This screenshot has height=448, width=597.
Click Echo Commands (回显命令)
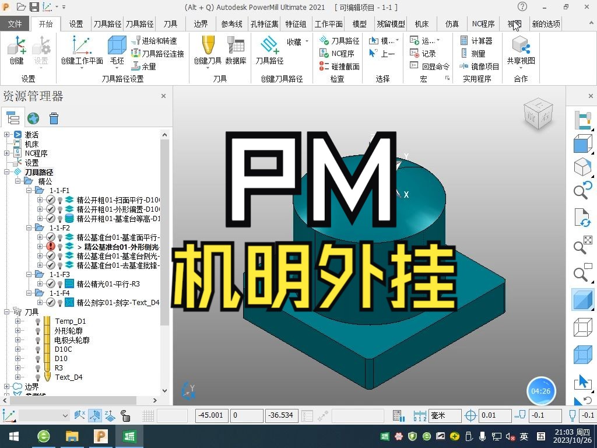click(430, 66)
